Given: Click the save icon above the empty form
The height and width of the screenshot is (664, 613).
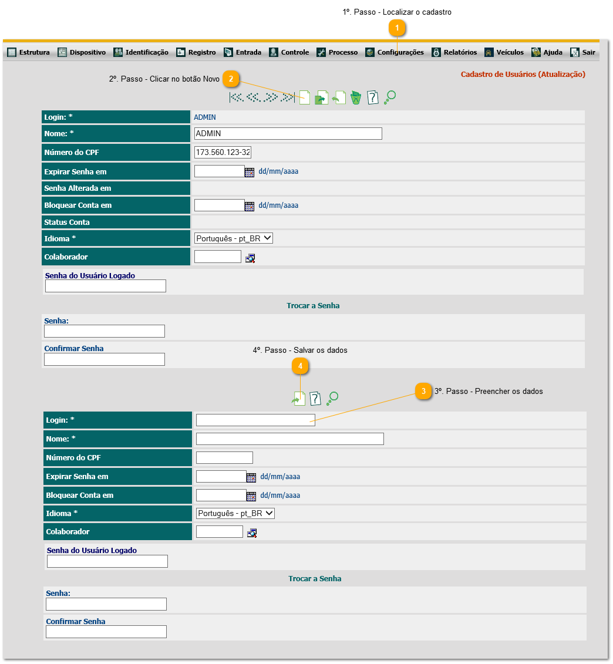Looking at the screenshot, I should [x=299, y=399].
